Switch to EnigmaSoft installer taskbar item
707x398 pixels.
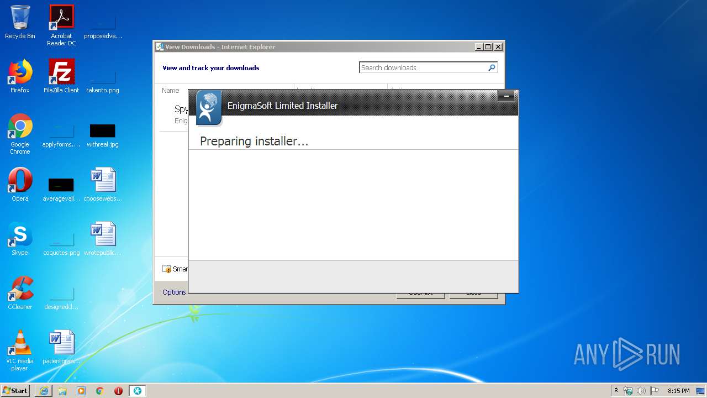[138, 391]
